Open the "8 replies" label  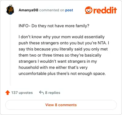click(52, 93)
